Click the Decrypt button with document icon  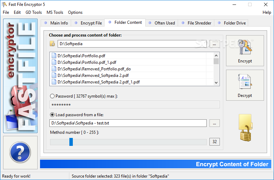pos(245,85)
